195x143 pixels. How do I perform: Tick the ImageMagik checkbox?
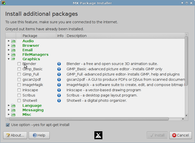tap(19, 85)
